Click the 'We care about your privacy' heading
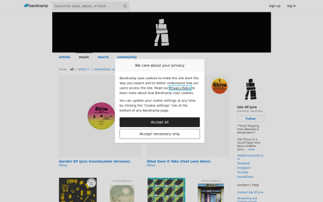Screen dimensions: 323x202 coord(160,65)
